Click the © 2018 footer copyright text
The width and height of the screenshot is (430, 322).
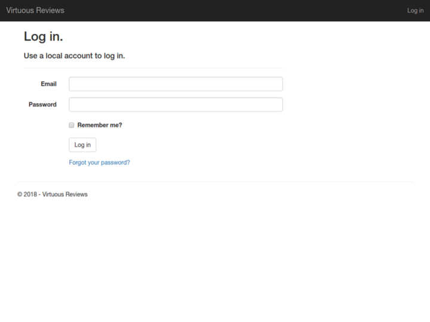coord(53,194)
